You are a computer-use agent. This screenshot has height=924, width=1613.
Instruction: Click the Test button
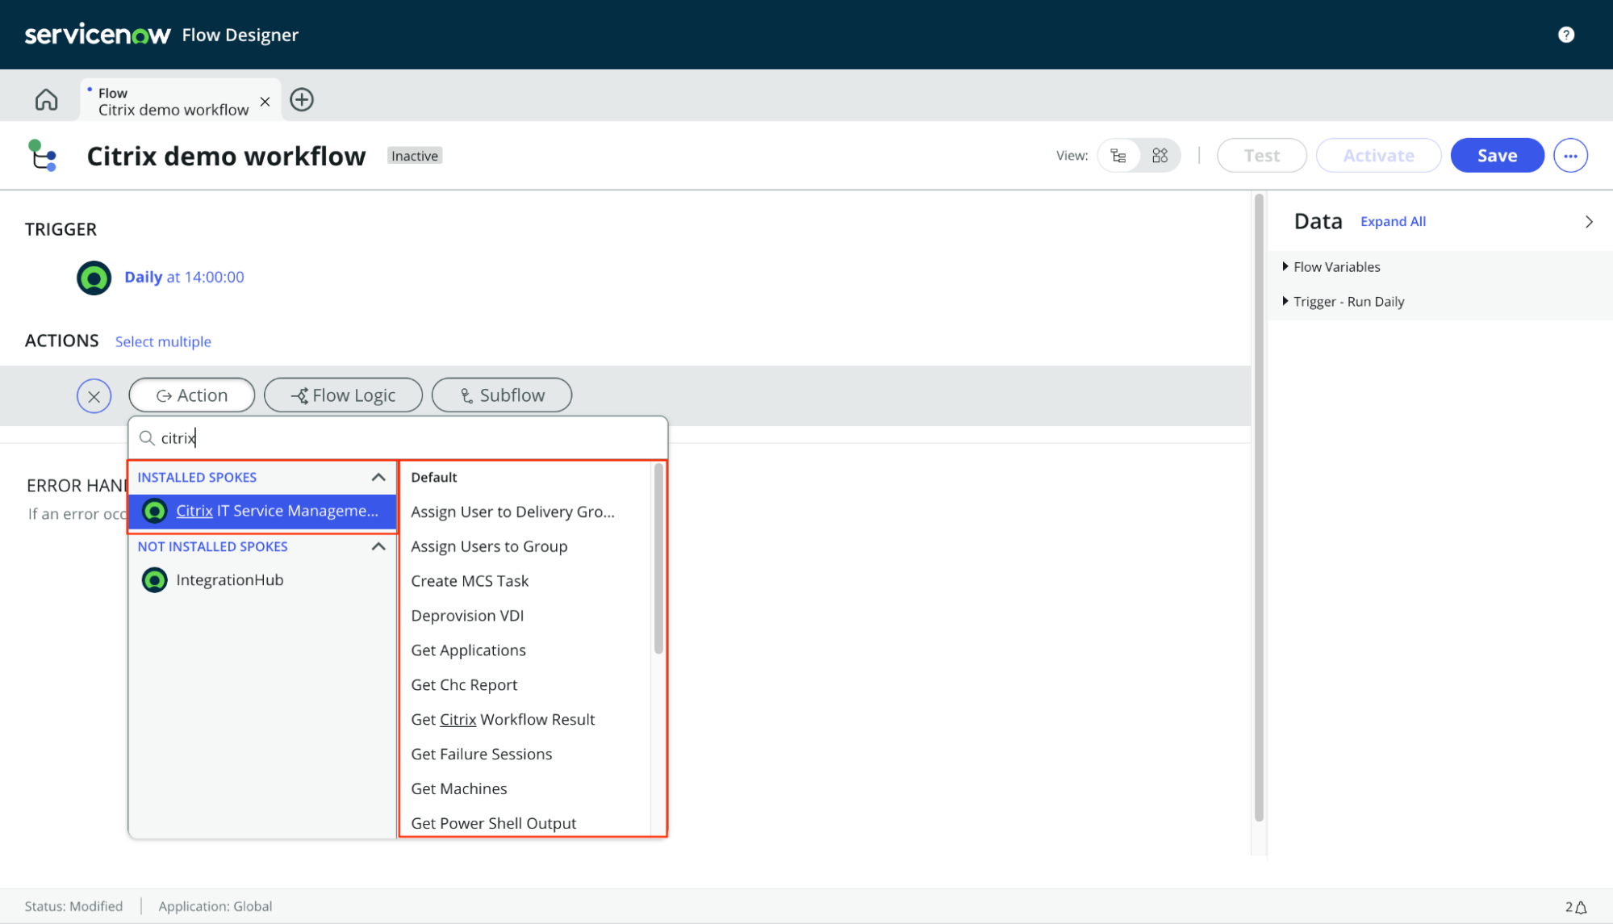click(1261, 155)
